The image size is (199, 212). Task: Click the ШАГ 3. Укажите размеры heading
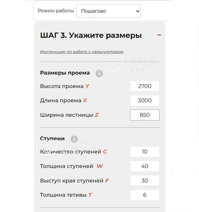click(91, 36)
